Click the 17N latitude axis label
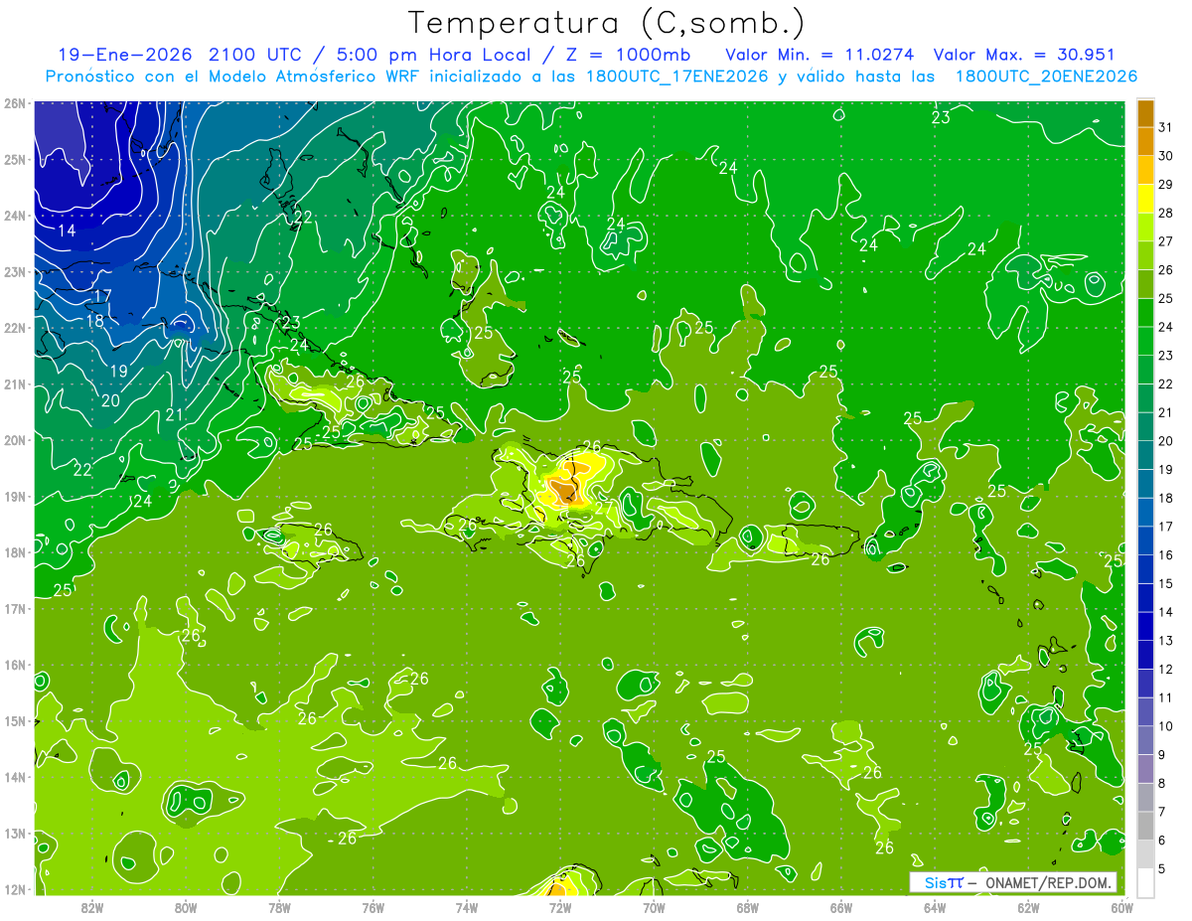 (15, 609)
